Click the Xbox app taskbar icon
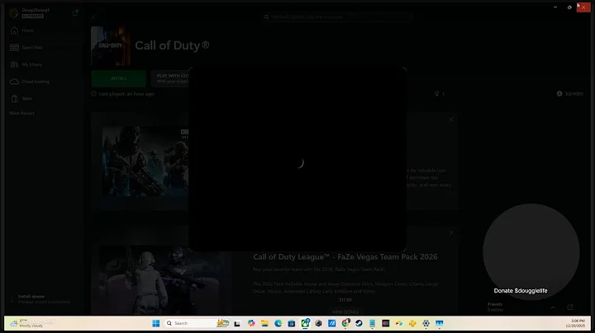 (x=305, y=323)
